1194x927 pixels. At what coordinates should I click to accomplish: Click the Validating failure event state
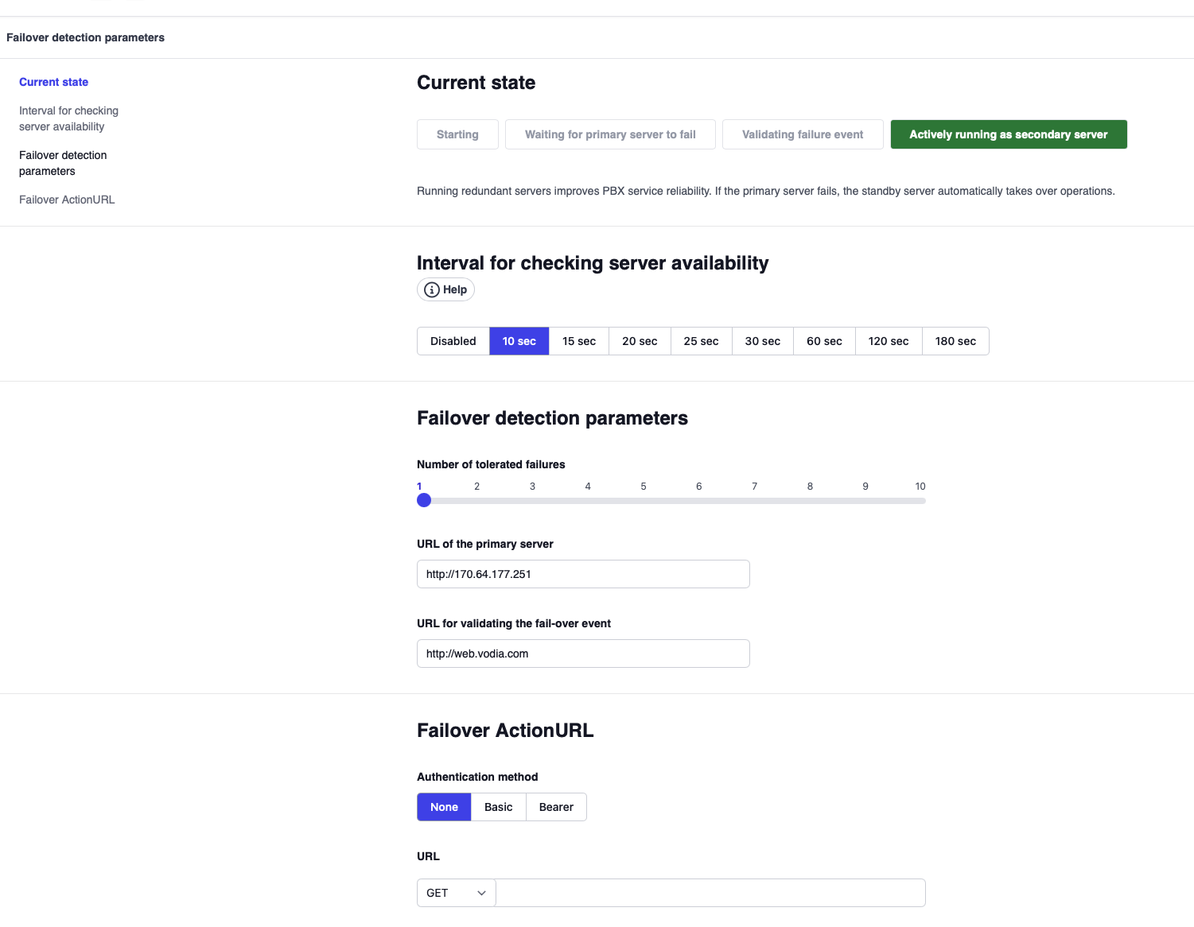click(x=802, y=134)
